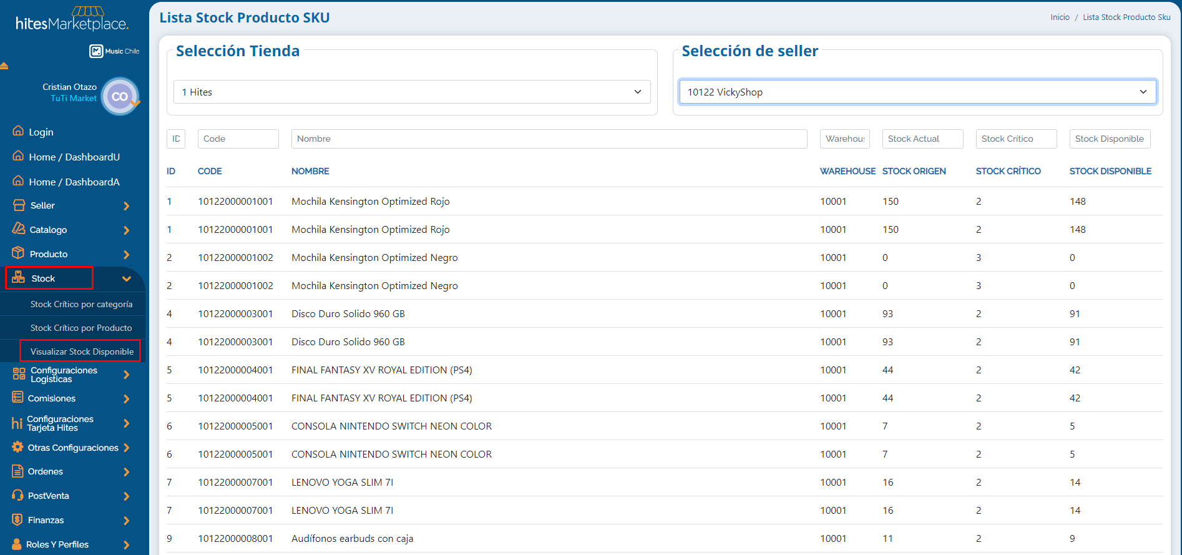Open Stock Crítico por Producto
Screen dimensions: 1182x555
pos(81,328)
